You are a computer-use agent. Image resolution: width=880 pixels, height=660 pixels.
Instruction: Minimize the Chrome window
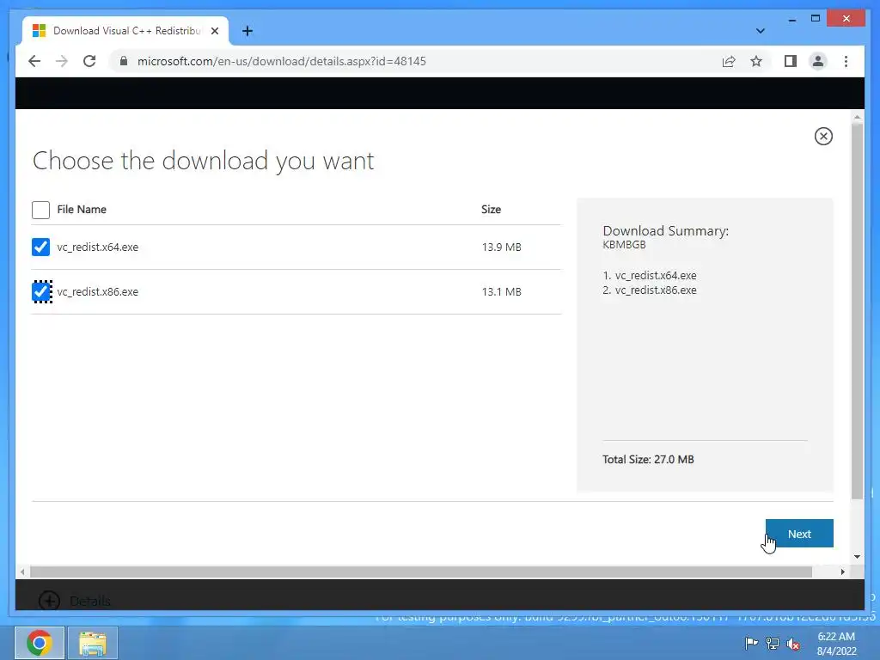(791, 19)
